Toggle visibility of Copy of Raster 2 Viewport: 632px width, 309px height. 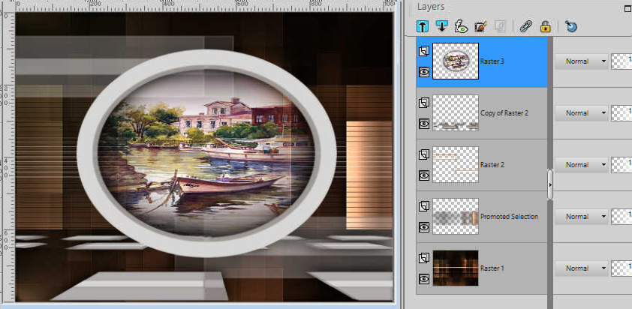[424, 124]
